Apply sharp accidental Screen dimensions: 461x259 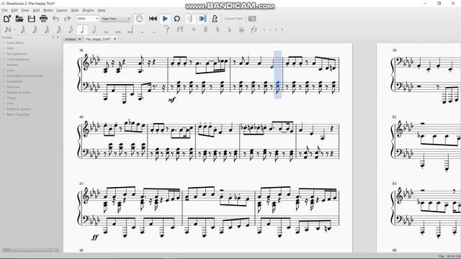(x=205, y=29)
